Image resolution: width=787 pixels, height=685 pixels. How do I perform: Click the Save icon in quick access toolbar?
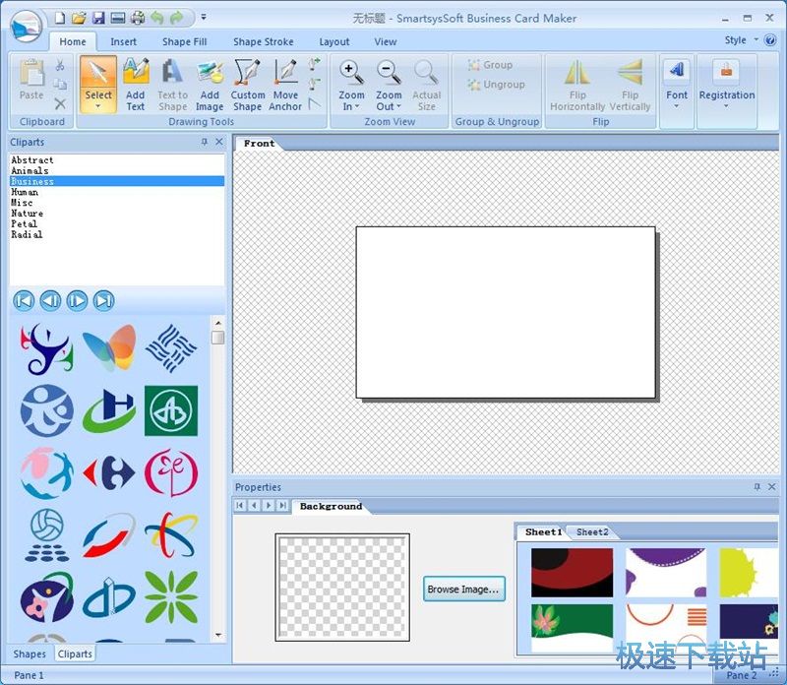tap(97, 18)
